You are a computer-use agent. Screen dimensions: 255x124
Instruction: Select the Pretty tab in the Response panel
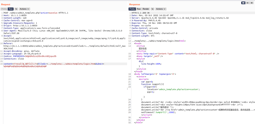coord(132,9)
